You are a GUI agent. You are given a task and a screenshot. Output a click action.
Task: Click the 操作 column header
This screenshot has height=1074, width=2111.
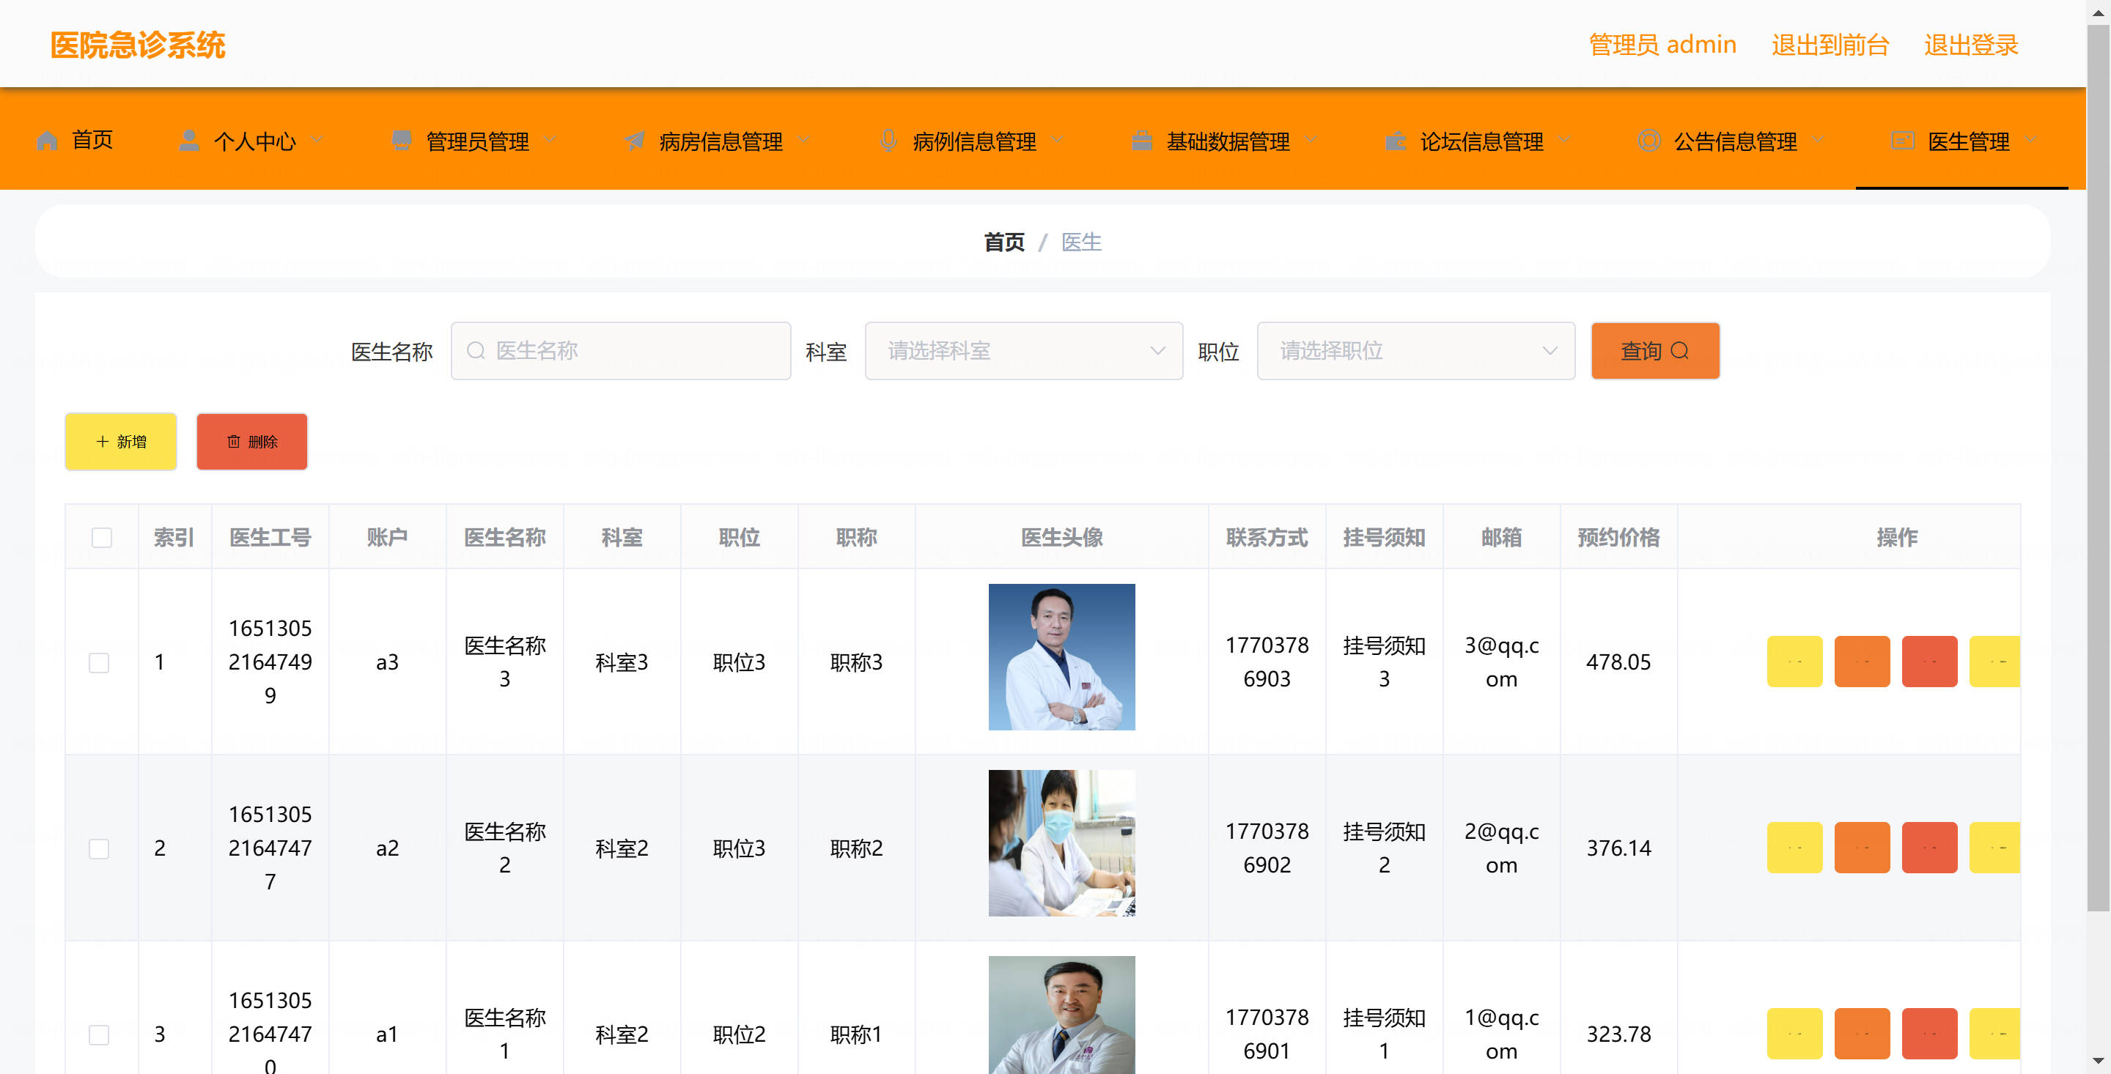point(1896,538)
